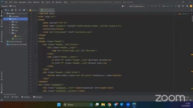Open the Terminal tool window
This screenshot has width=193, height=108.
[37, 97]
